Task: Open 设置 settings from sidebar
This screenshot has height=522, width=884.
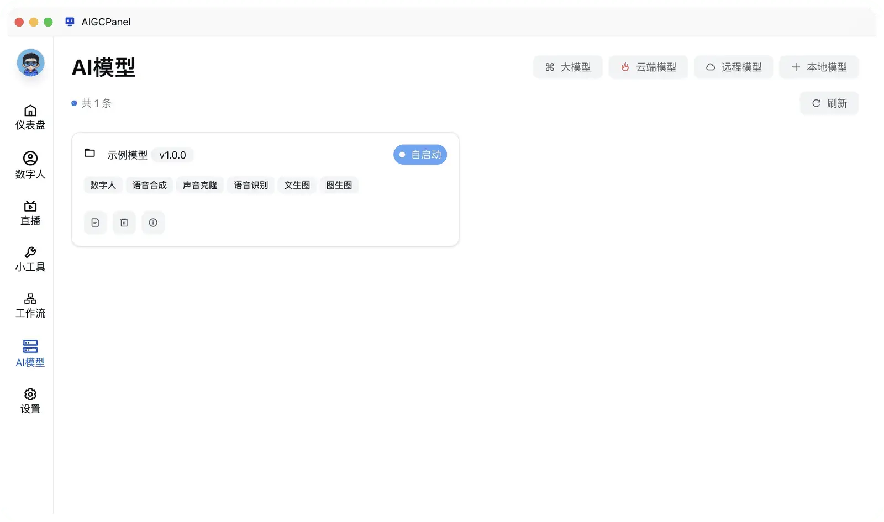Action: [x=30, y=401]
